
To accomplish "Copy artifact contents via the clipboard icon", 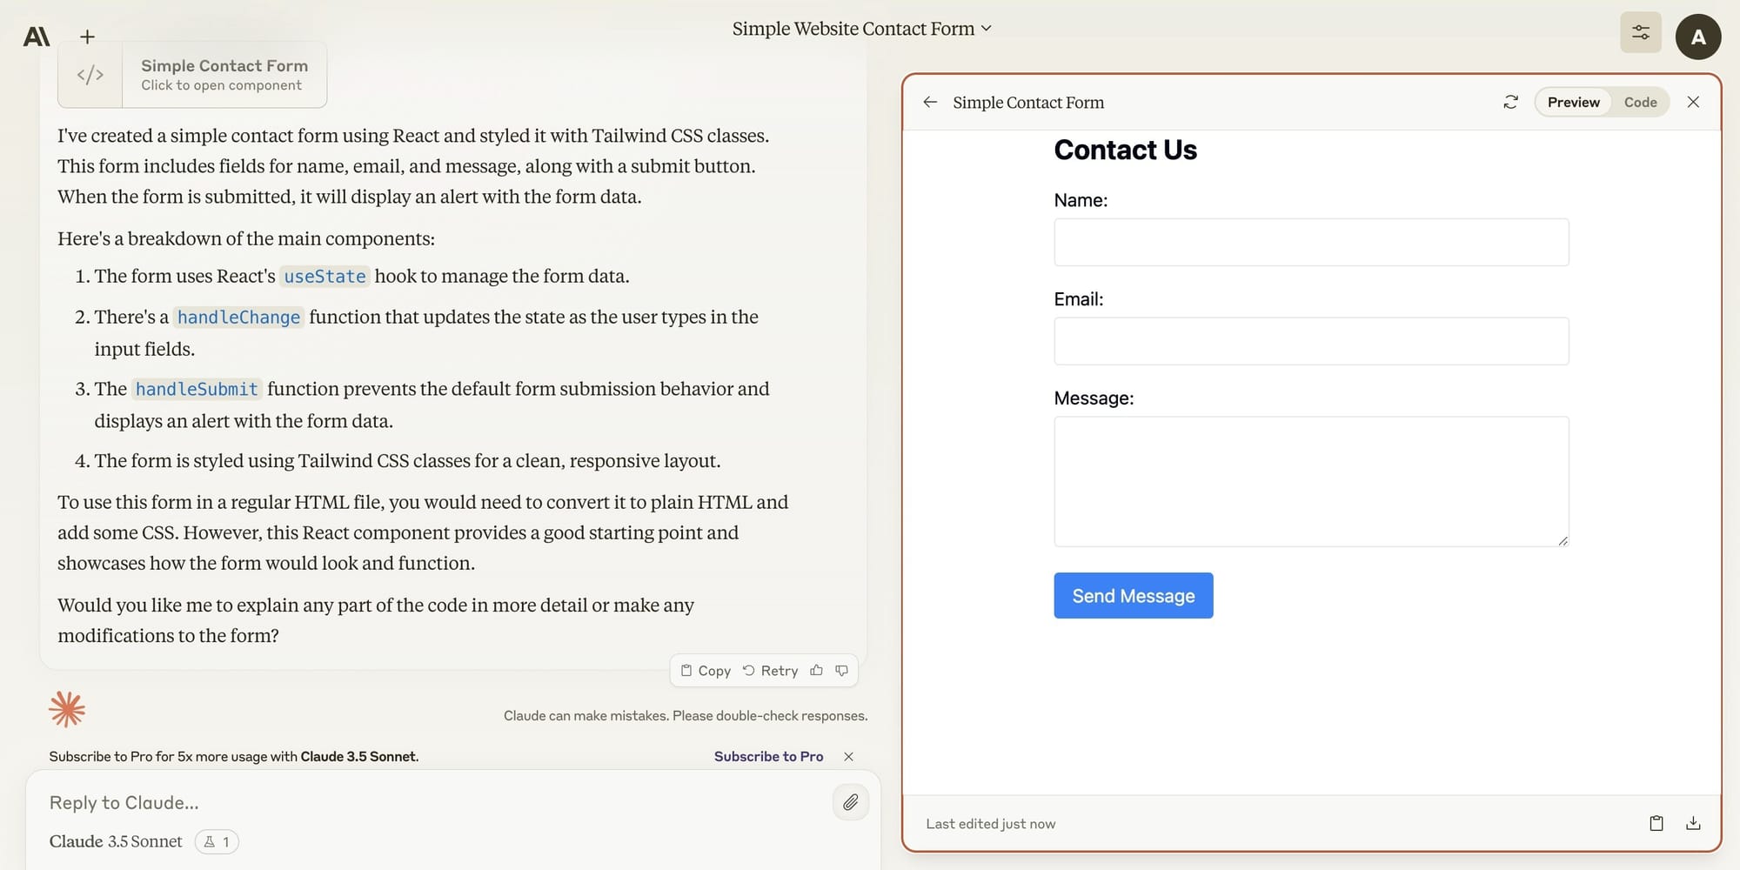I will pos(1656,823).
